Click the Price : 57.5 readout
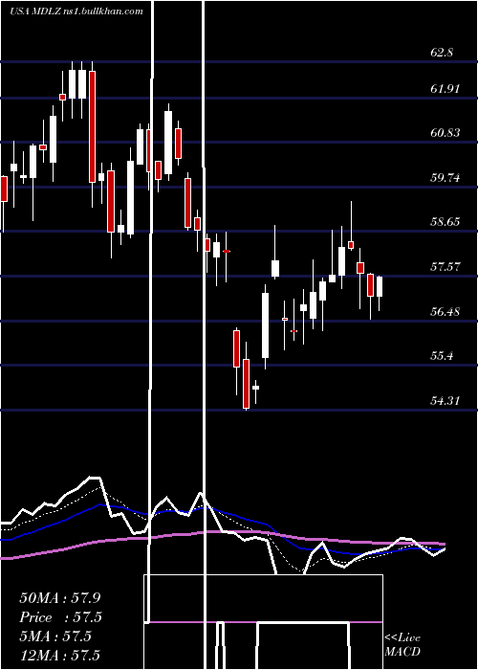Viewport: 478px width, 670px height. 61,617
